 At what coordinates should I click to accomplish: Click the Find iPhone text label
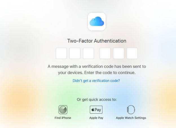click(63, 118)
